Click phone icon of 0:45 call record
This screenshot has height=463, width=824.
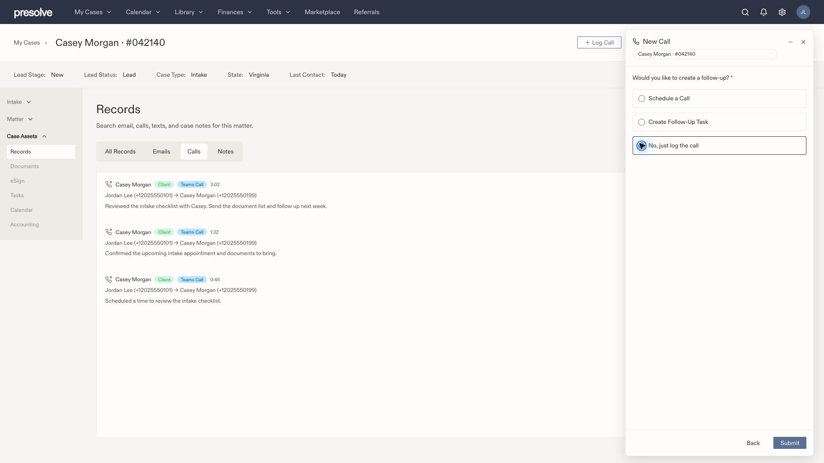[109, 280]
